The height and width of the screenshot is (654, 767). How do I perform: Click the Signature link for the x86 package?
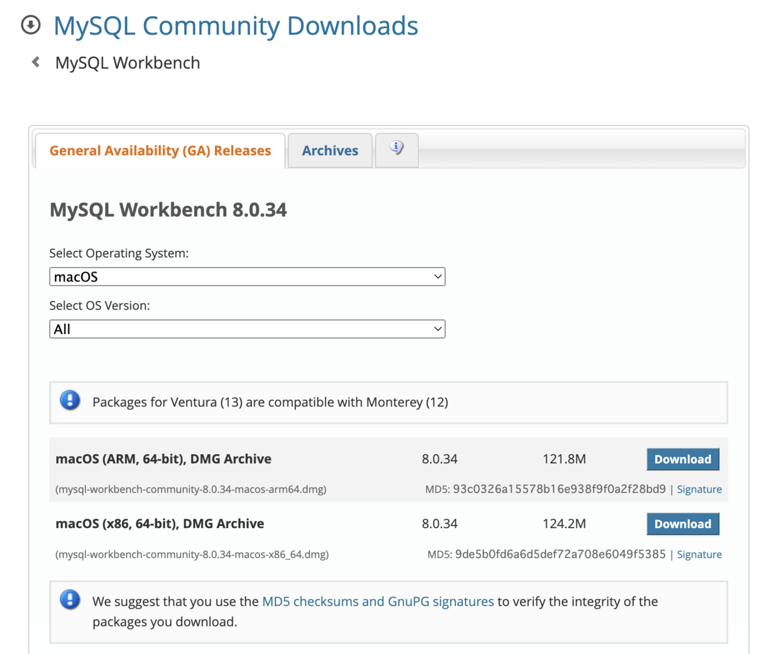pos(699,554)
